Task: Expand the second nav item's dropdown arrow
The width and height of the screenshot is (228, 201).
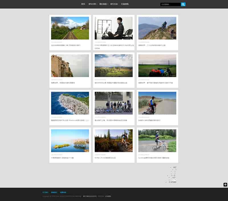Action: [97, 4]
